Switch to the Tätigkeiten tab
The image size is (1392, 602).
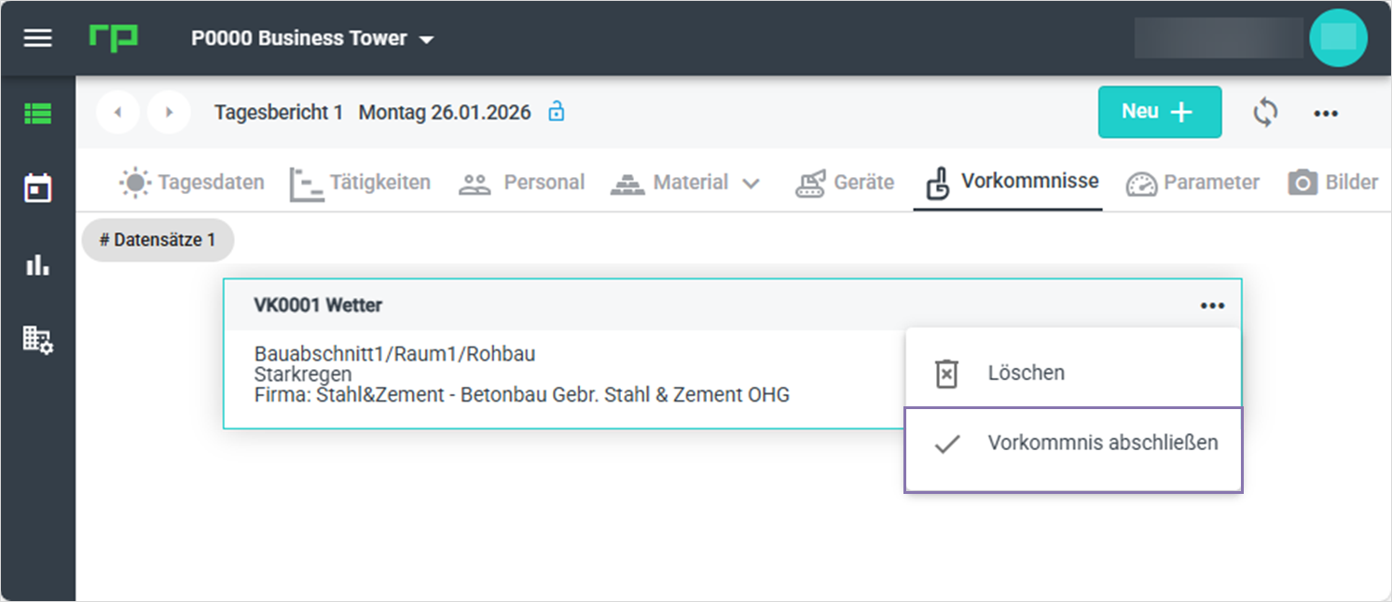[x=360, y=183]
